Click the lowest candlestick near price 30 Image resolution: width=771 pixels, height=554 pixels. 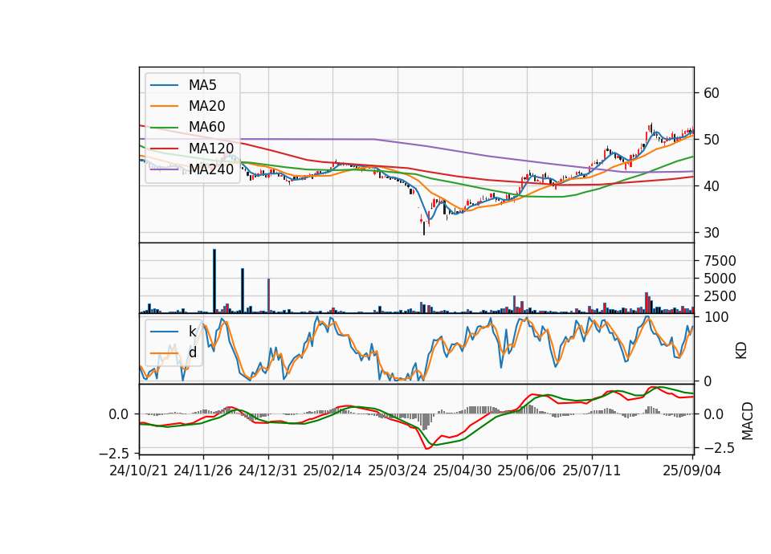pos(424,228)
